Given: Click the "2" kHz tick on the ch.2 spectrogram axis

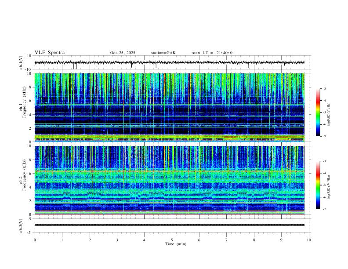Looking at the screenshot, I should [30, 201].
